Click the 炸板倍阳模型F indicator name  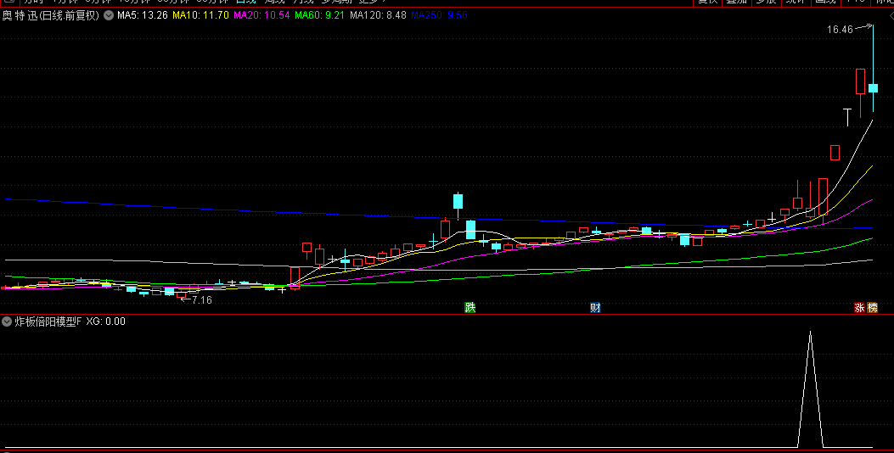tap(48, 322)
